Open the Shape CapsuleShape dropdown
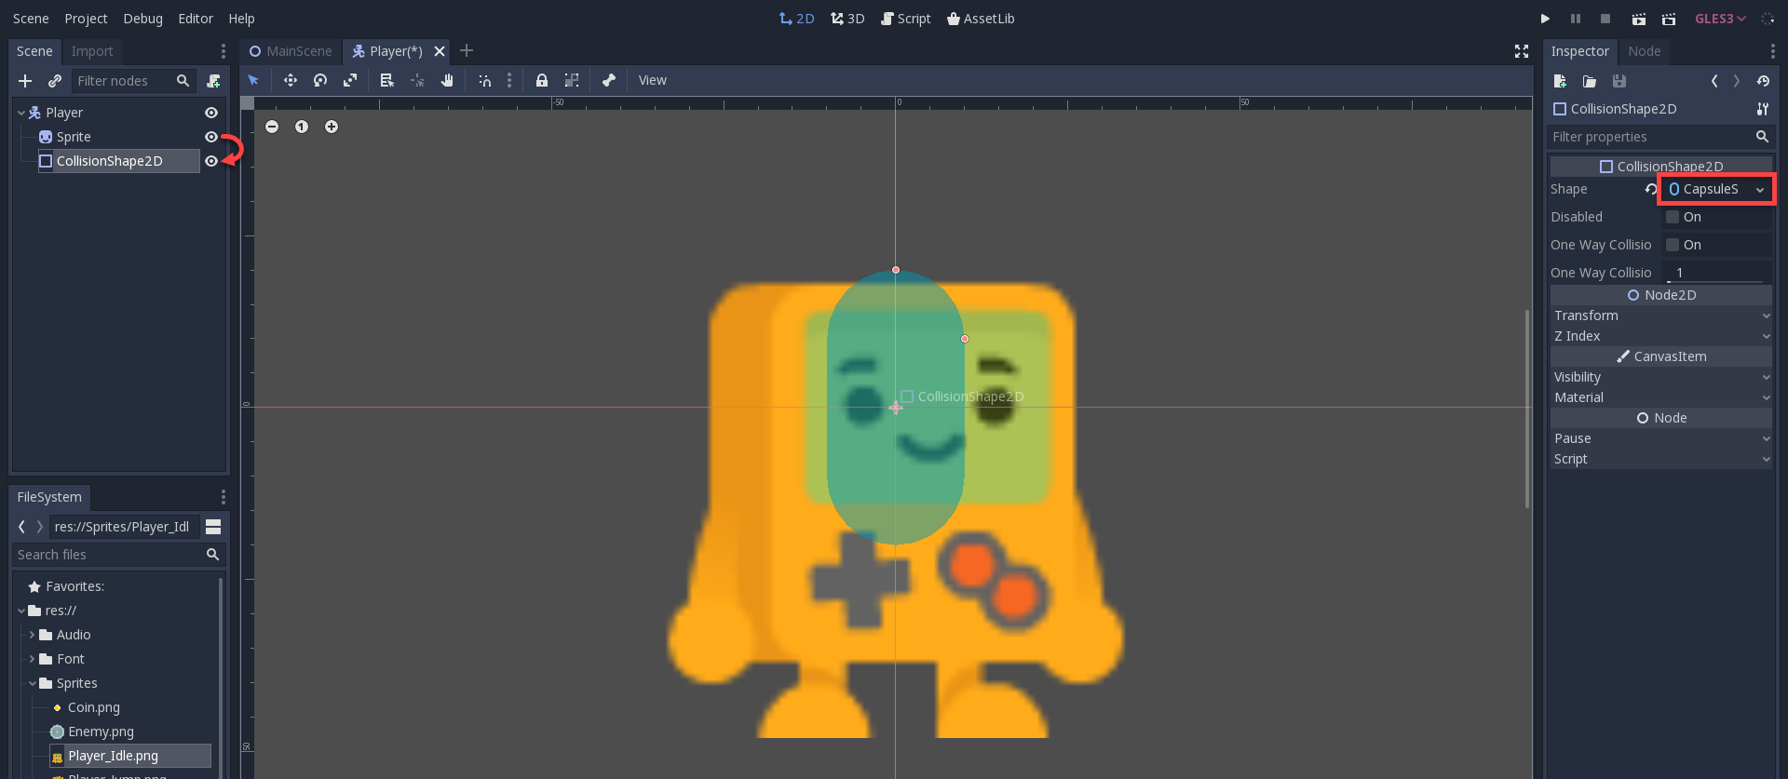The image size is (1788, 779). point(1715,189)
